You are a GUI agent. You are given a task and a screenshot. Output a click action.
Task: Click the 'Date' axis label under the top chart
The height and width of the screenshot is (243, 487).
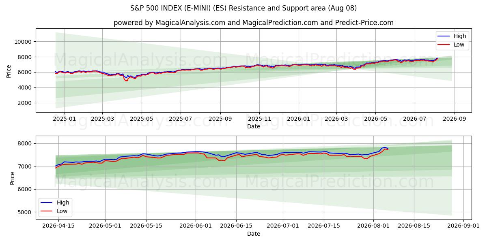(x=254, y=126)
